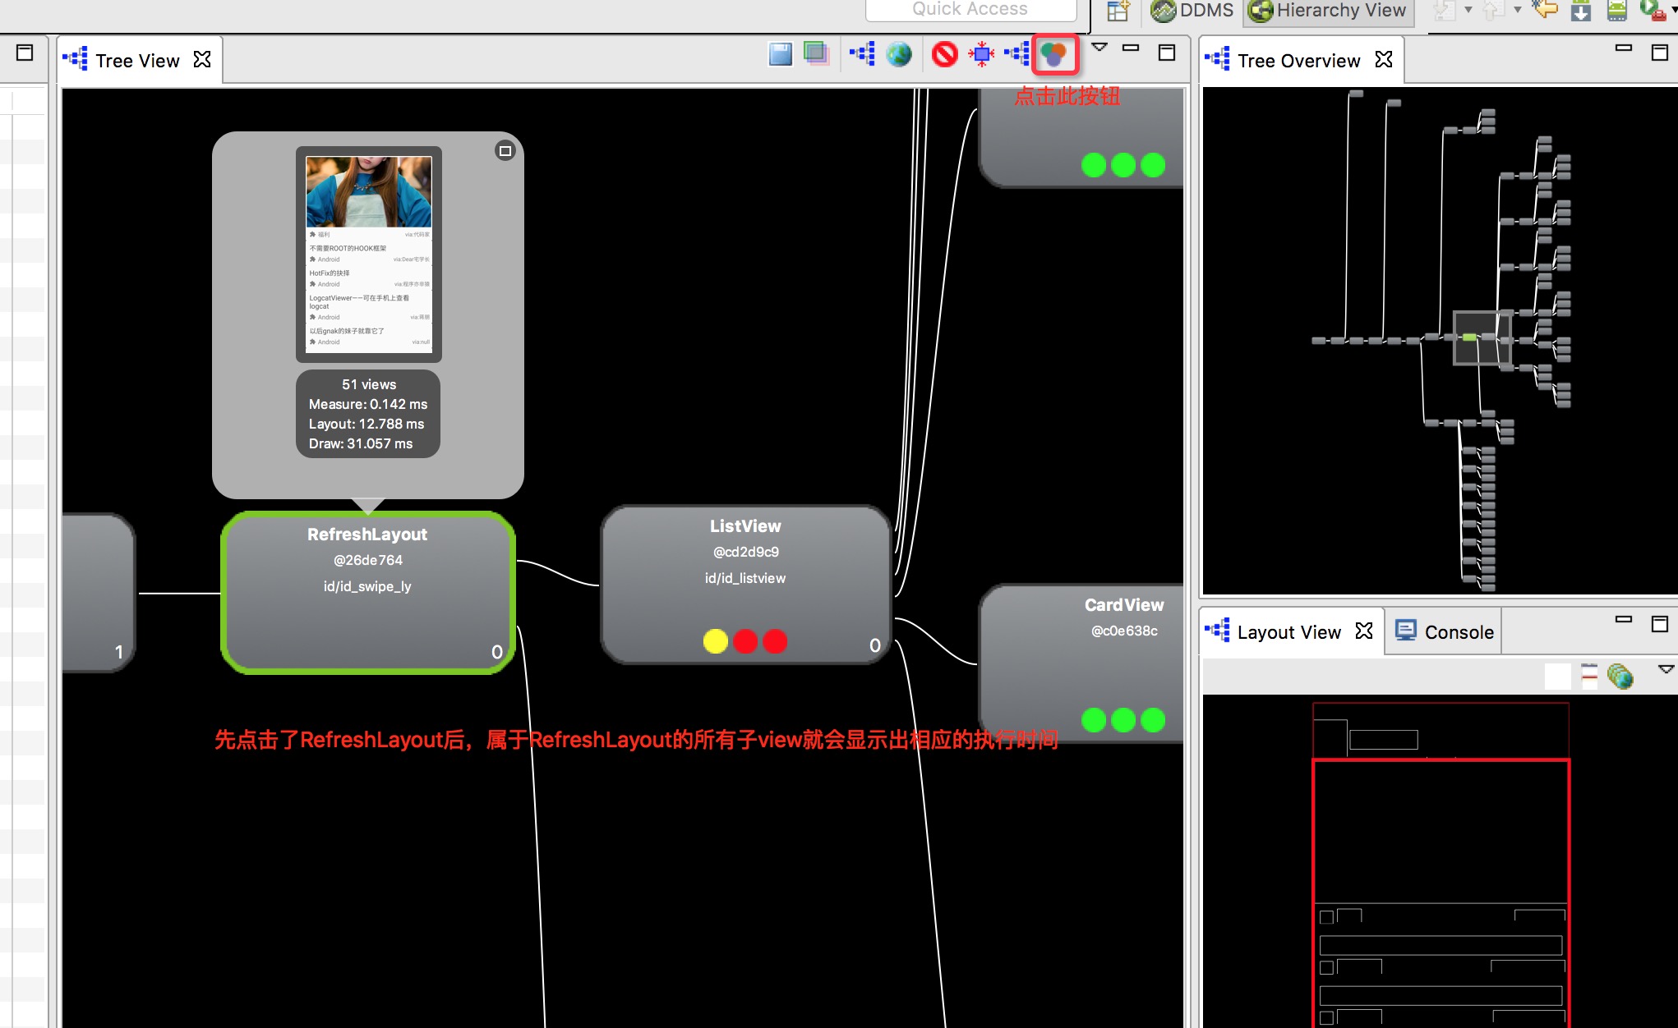
Task: Click the '51 views' text in popup
Action: (369, 384)
